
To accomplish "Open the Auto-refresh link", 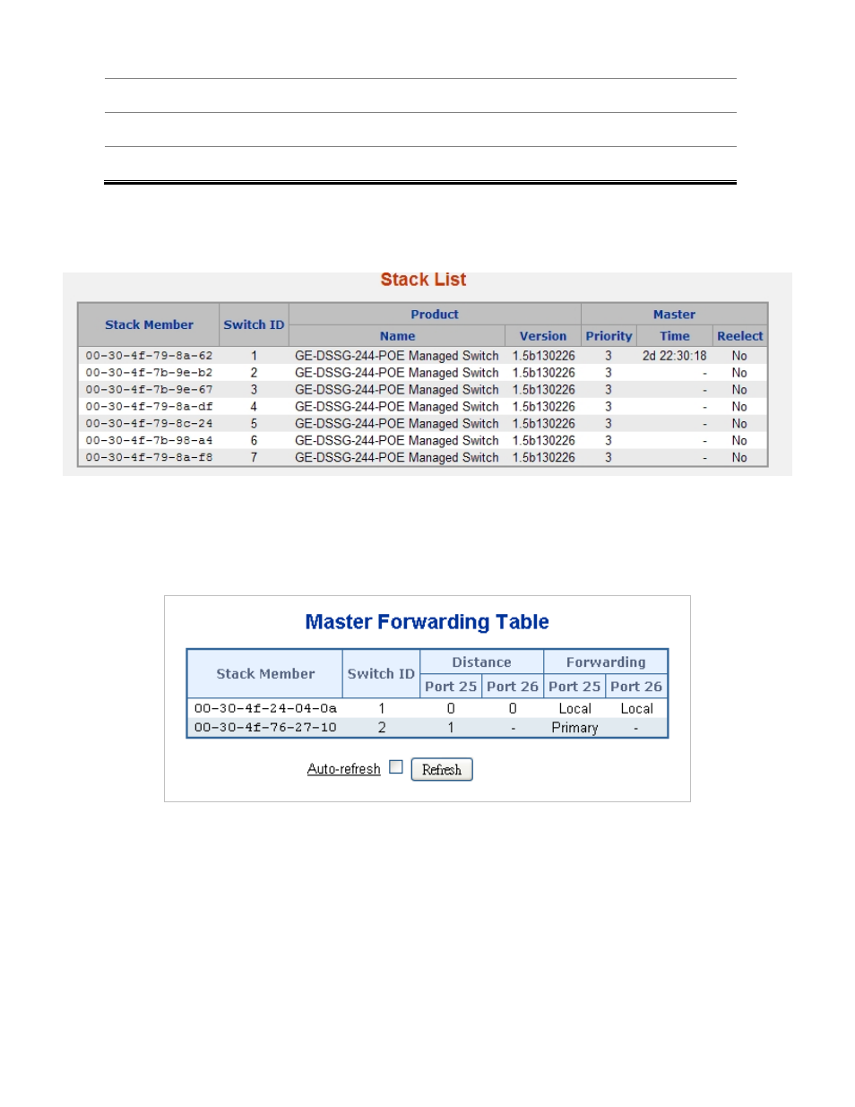I will pos(343,769).
